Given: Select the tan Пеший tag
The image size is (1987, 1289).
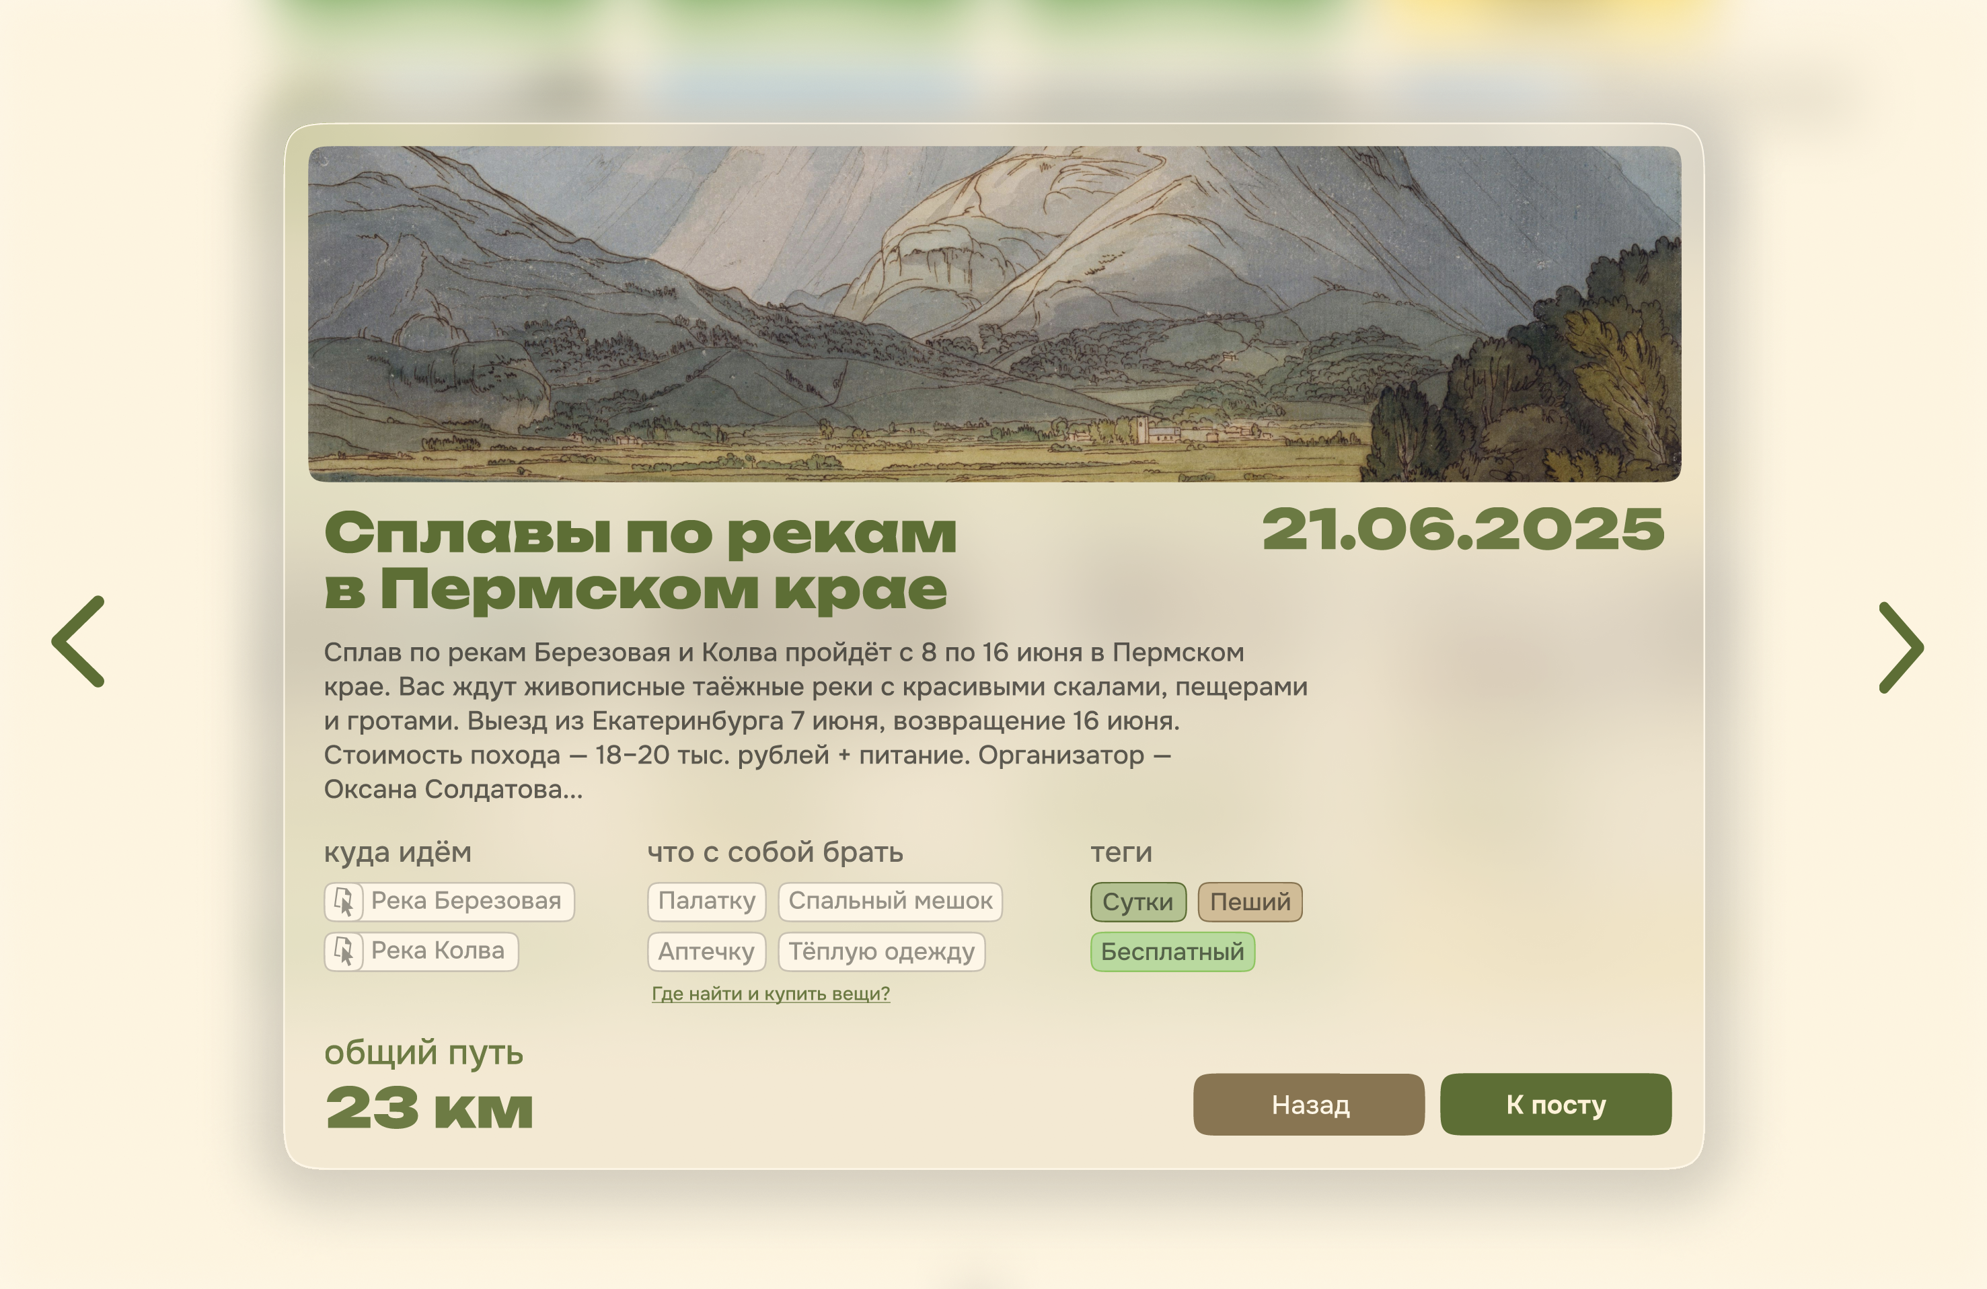Looking at the screenshot, I should click(x=1250, y=901).
